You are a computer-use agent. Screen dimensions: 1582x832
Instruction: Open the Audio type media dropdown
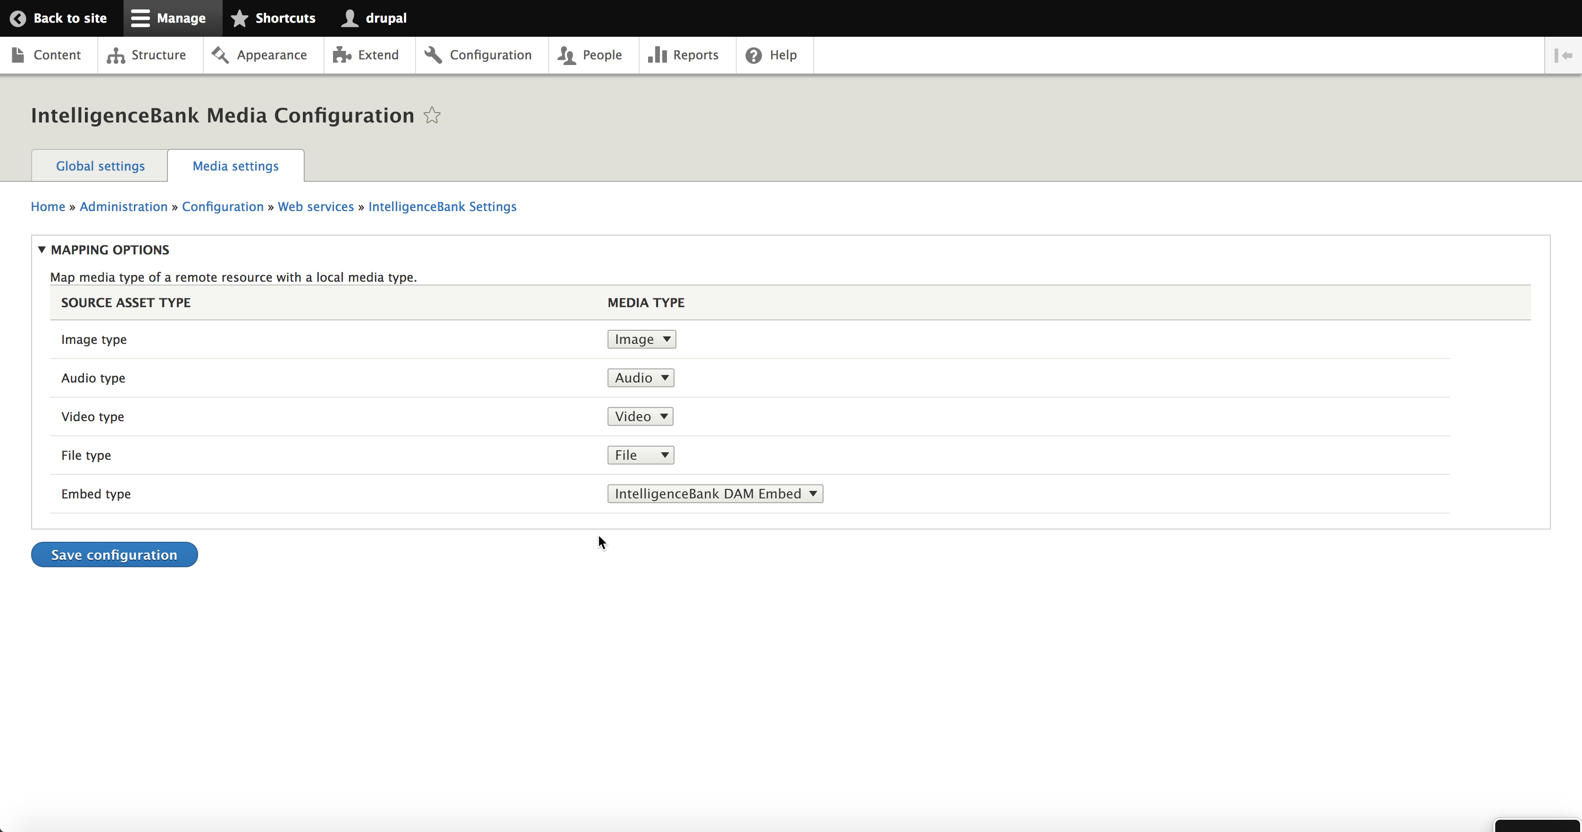(641, 378)
